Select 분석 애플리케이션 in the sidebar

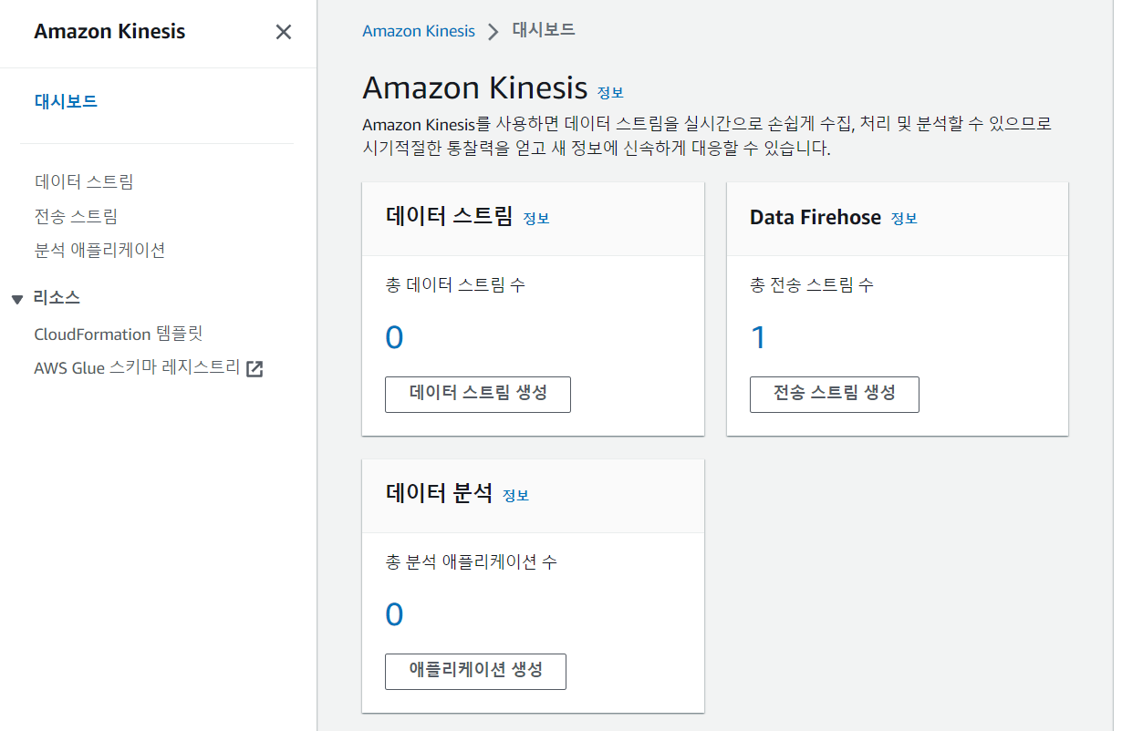99,250
